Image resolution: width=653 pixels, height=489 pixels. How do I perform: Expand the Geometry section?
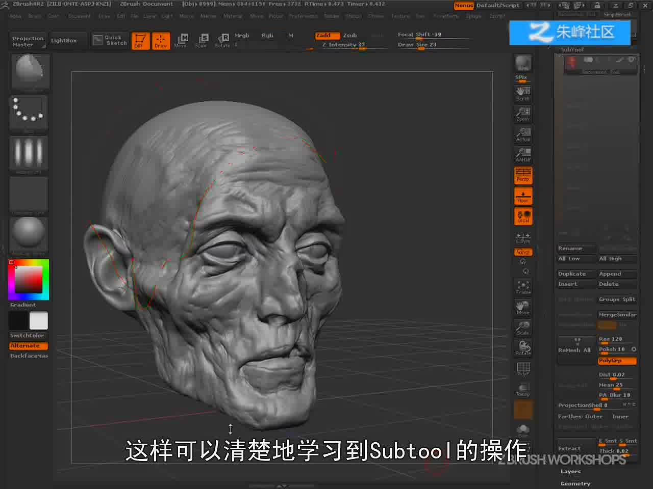pos(575,483)
